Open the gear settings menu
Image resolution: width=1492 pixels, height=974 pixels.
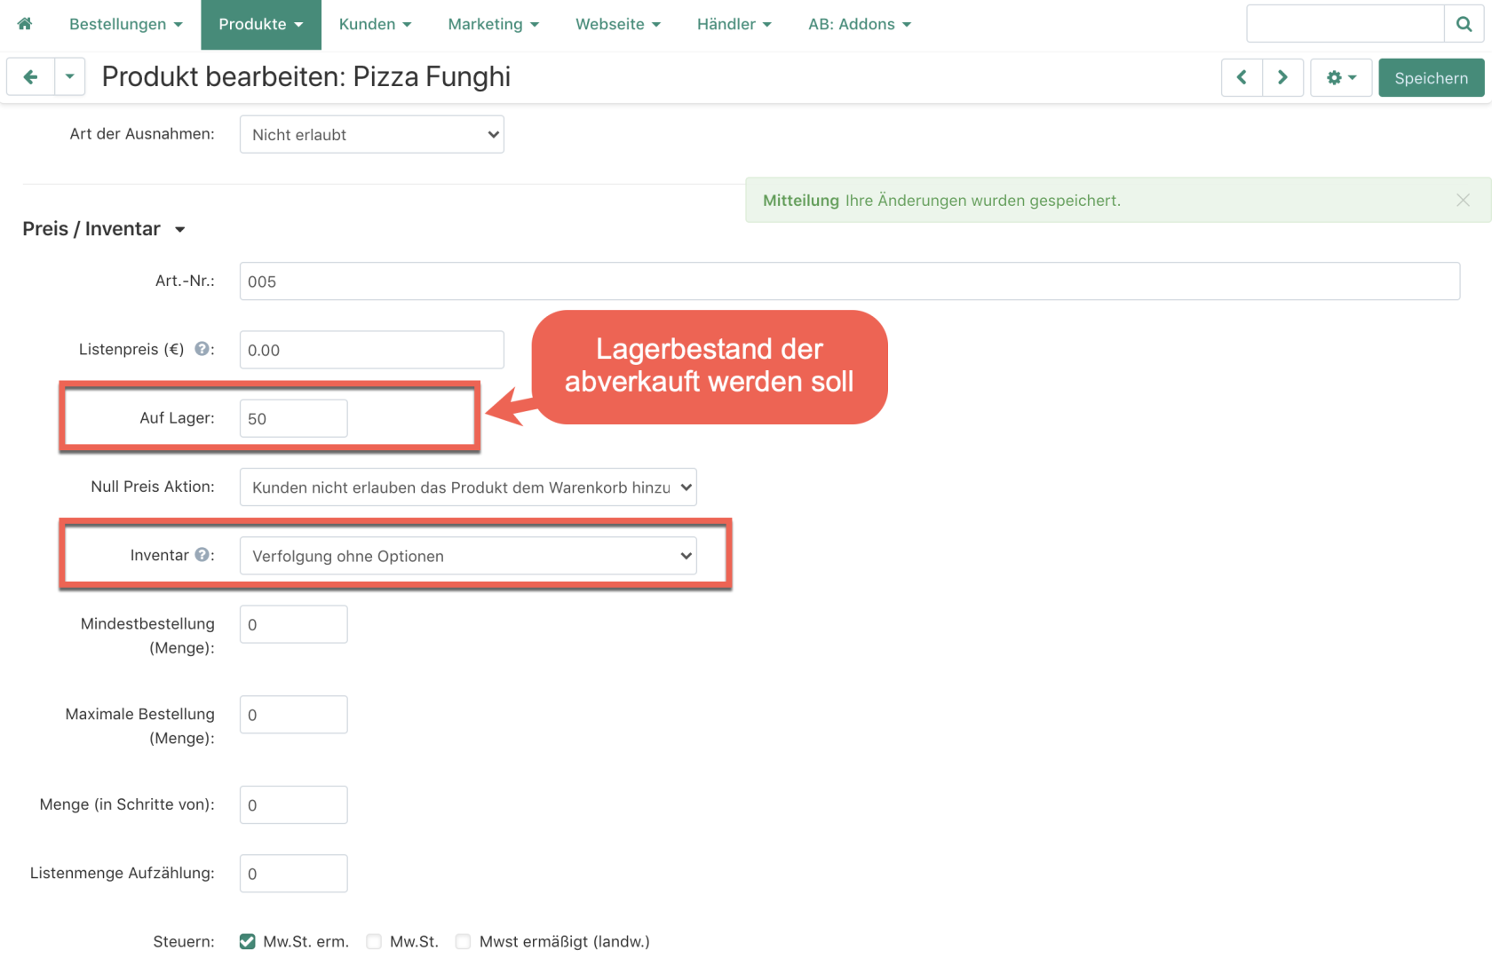pos(1341,78)
